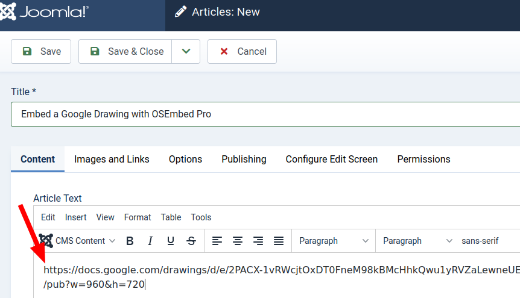Align text left

point(217,241)
